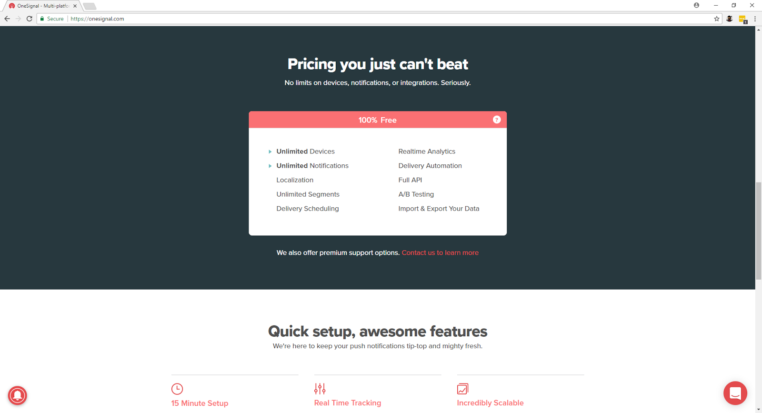Image resolution: width=762 pixels, height=413 pixels.
Task: Click the vertical scrollbar thumb
Action: pos(758,231)
